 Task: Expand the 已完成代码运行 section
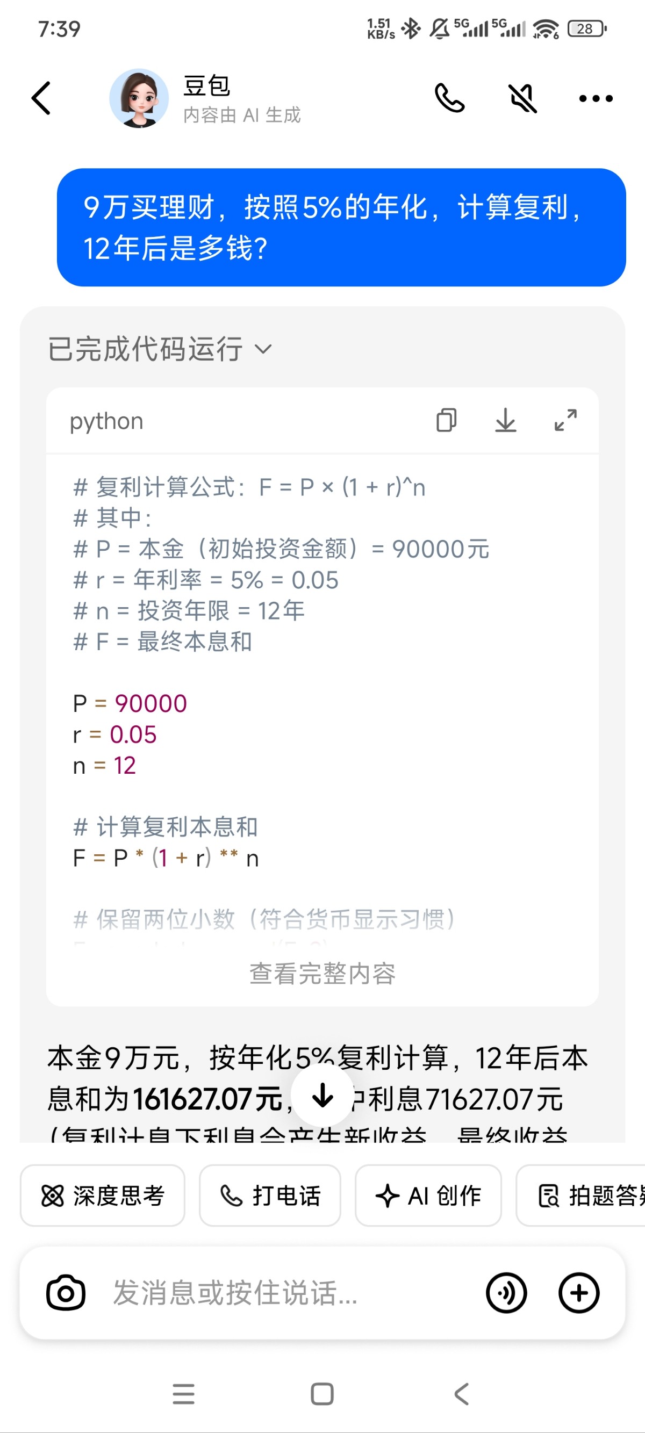pyautogui.click(x=160, y=349)
